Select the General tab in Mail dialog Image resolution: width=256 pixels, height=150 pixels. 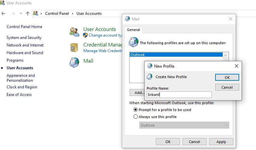[133, 30]
